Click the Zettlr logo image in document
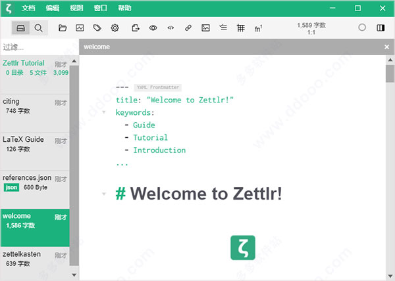Screen dimensions: 395x281 pos(243,248)
